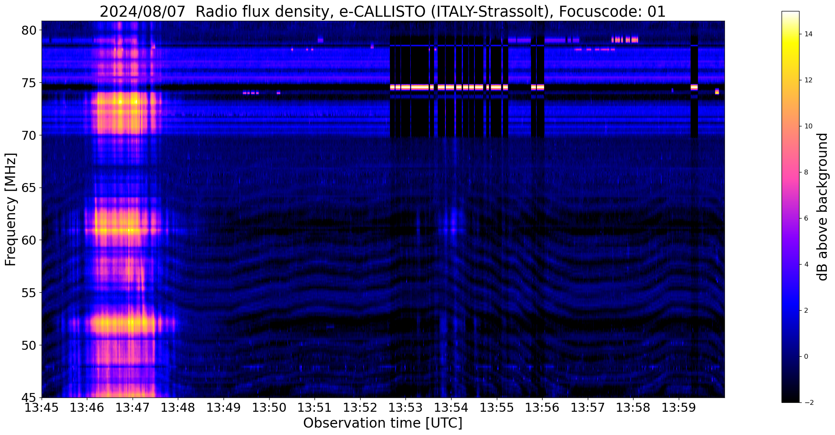Click the colorbar tick label 8
Image resolution: width=835 pixels, height=435 pixels.
[806, 172]
